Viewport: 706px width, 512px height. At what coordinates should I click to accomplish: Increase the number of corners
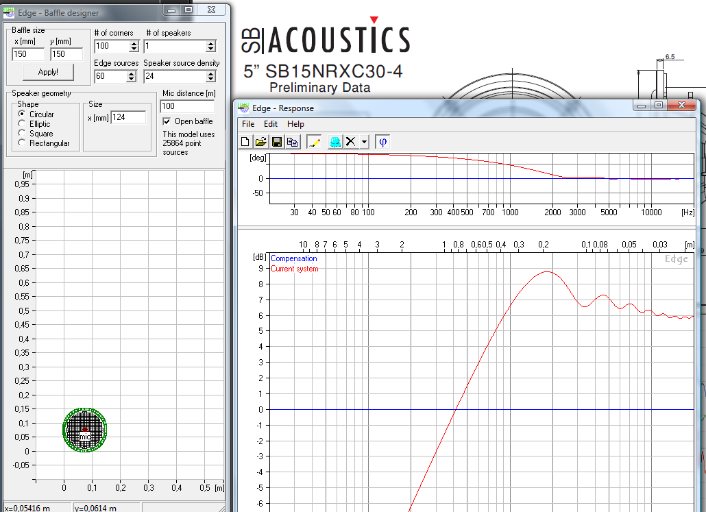tap(134, 44)
